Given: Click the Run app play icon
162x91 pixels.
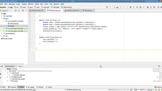Looking at the screenshot, I should (124, 7).
